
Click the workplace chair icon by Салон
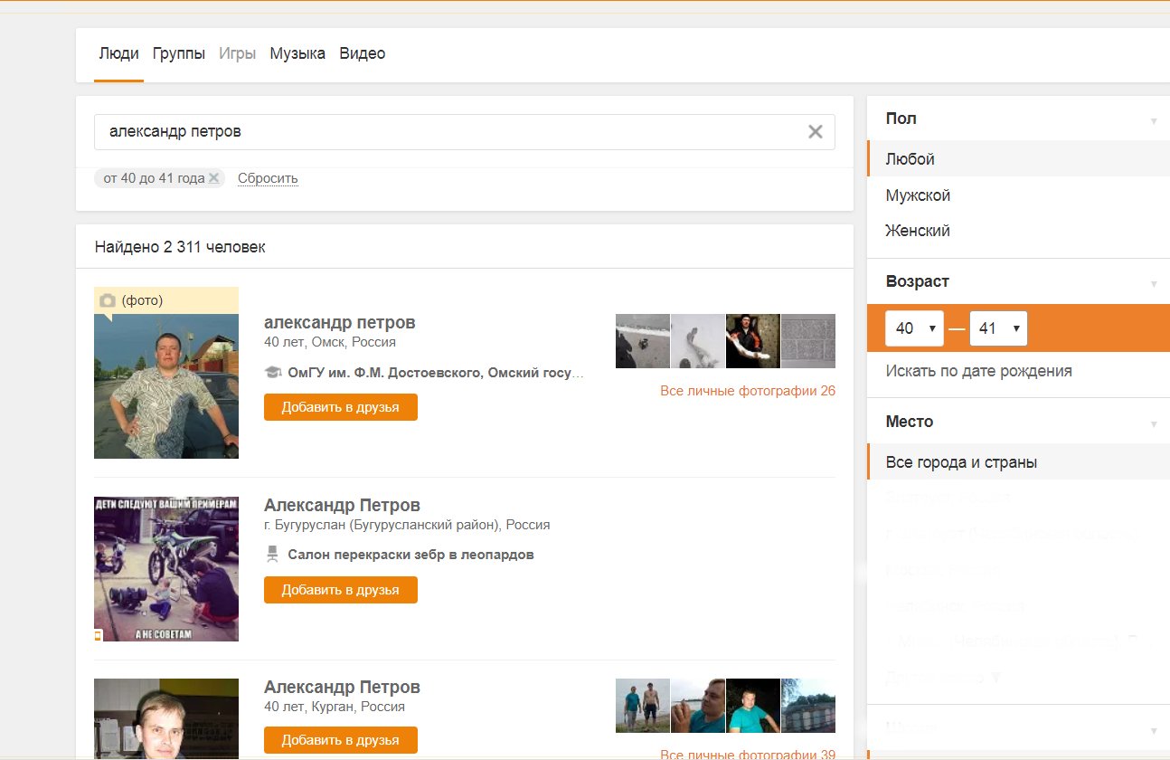(272, 555)
